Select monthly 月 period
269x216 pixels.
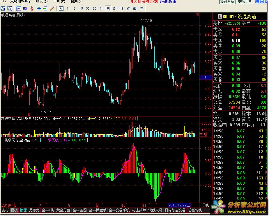[121, 8]
